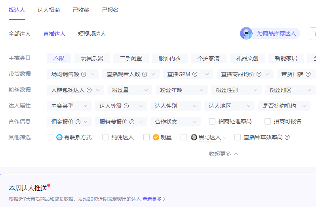Open the 粉丝量 dropdown
This screenshot has width=316, height=207.
[129, 90]
